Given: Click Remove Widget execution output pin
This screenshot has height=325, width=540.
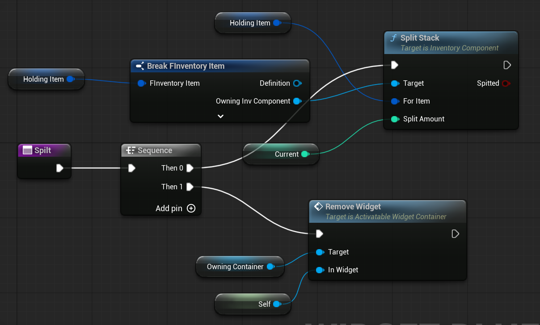Looking at the screenshot, I should click(455, 234).
